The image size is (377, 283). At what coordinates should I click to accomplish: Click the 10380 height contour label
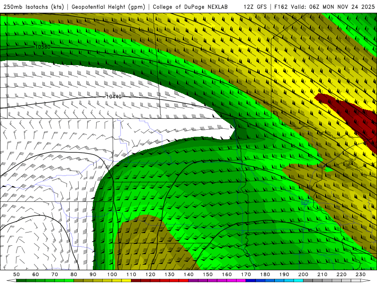(43, 47)
